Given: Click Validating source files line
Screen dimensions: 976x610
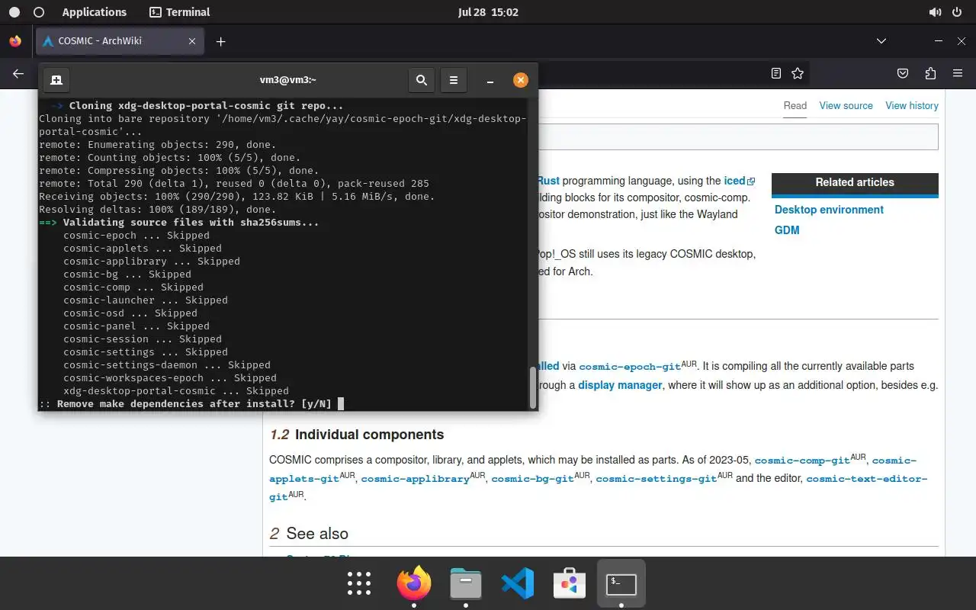Looking at the screenshot, I should (179, 223).
